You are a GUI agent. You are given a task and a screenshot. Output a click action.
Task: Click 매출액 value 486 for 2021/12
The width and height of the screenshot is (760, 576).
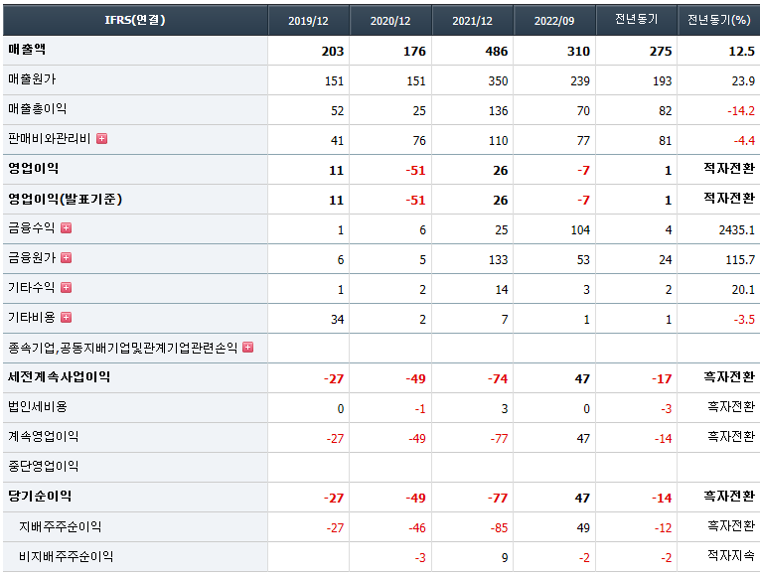(497, 52)
